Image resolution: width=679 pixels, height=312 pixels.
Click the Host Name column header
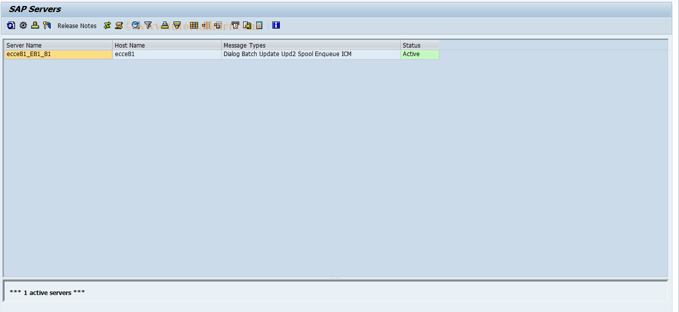167,45
